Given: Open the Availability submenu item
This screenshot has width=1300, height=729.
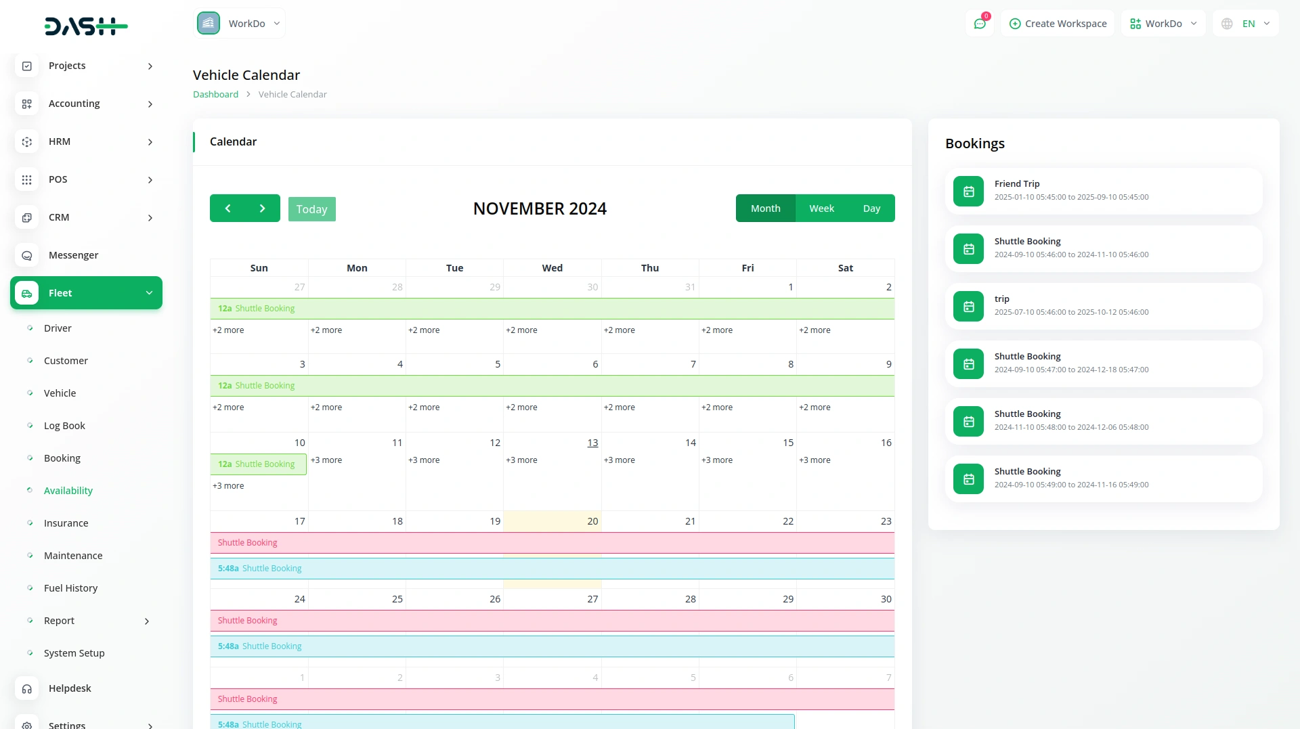Looking at the screenshot, I should 68,491.
